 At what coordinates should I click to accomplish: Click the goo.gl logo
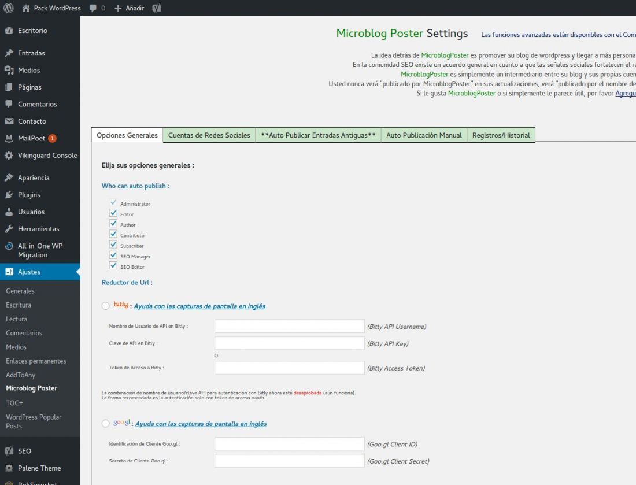click(x=121, y=423)
